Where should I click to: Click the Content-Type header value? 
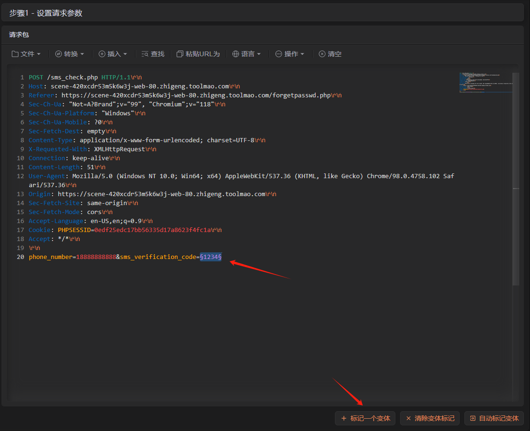pyautogui.click(x=167, y=140)
